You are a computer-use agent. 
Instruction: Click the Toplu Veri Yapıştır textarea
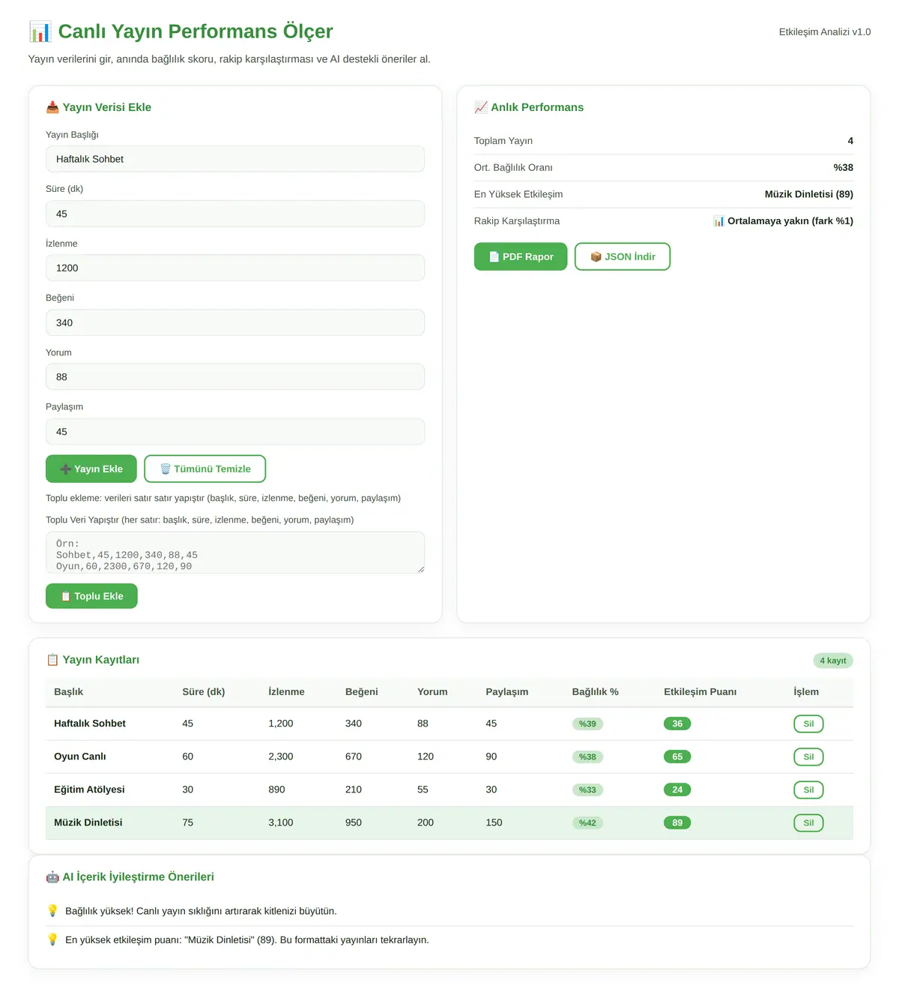coord(235,553)
